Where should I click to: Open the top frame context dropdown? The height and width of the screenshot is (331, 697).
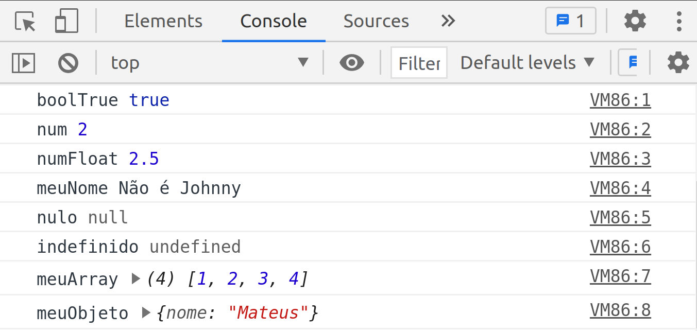tap(206, 62)
